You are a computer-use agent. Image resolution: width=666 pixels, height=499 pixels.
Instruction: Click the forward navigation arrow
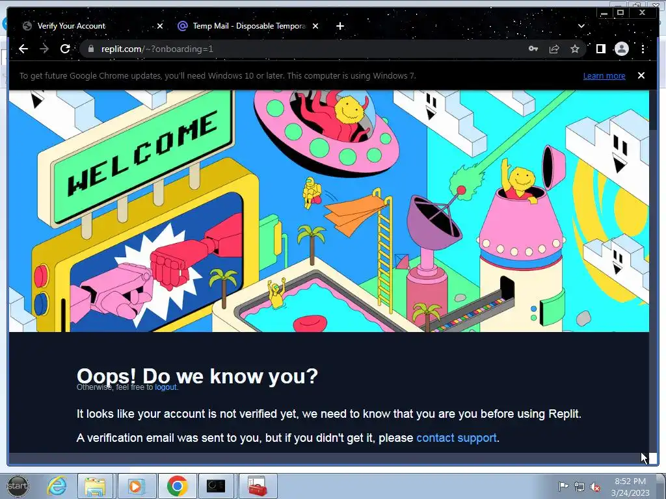pyautogui.click(x=44, y=49)
